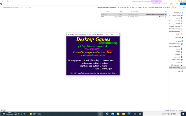Switch to the תצוגה (View) ribbon tab
This screenshot has width=186, height=116.
point(165,4)
